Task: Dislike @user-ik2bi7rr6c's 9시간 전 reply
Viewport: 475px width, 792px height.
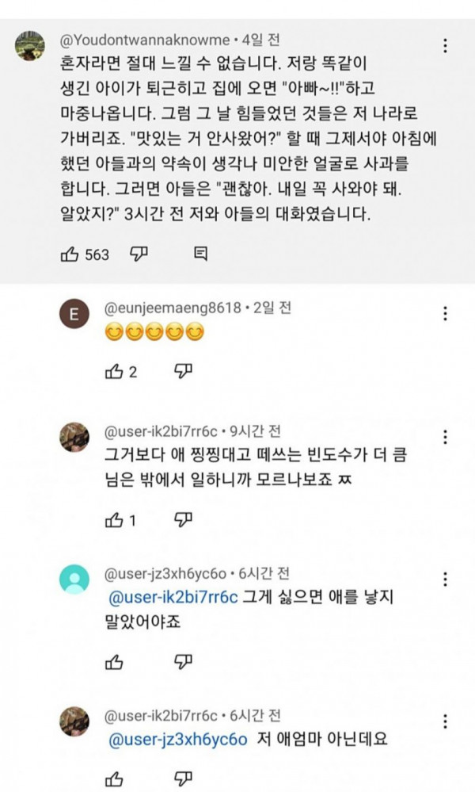Action: coord(183,520)
